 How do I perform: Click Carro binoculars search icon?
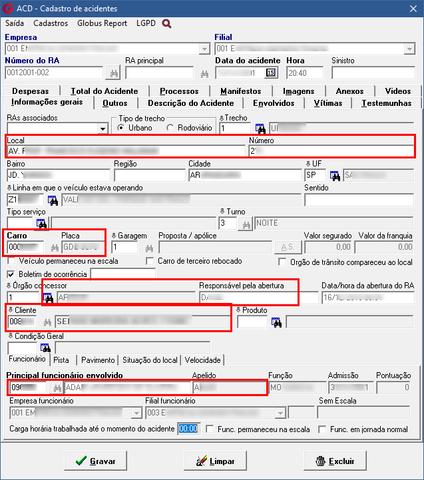[55, 248]
